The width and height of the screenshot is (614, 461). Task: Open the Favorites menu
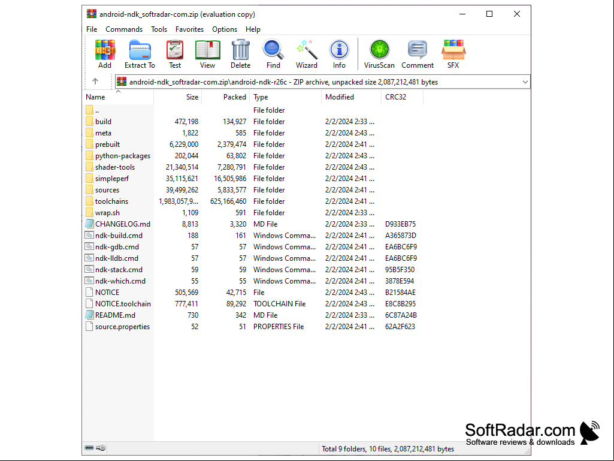click(x=189, y=29)
